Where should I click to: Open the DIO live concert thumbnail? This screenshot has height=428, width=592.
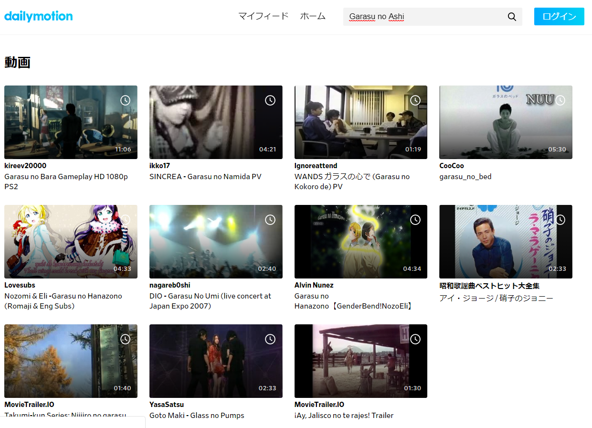pyautogui.click(x=216, y=242)
